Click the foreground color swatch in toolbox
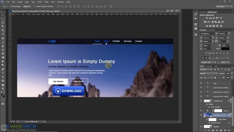Screen dimensions: 234x132 click(2, 95)
